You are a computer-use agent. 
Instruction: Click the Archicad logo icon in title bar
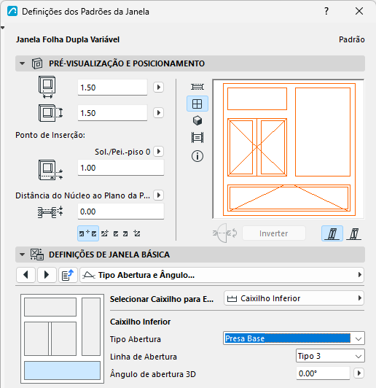(12, 11)
